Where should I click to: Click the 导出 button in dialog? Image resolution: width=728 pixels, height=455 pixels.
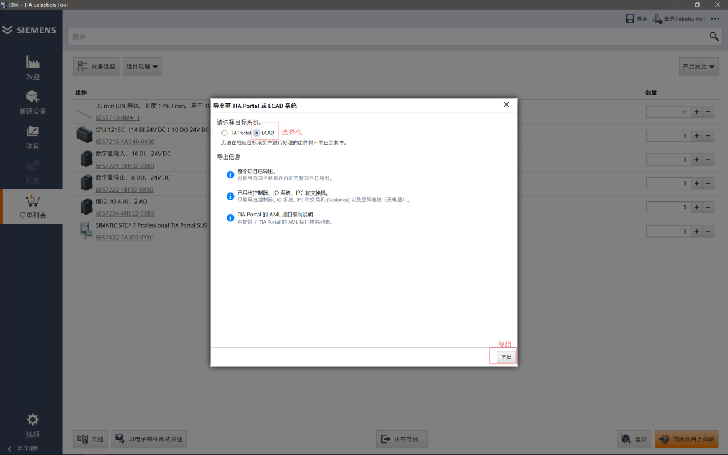[x=506, y=356]
